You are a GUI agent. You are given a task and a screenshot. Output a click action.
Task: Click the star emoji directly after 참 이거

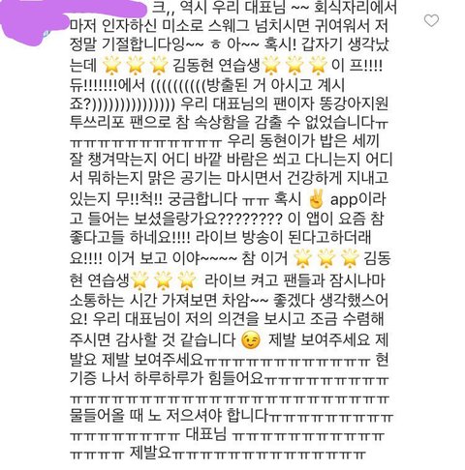coord(302,258)
